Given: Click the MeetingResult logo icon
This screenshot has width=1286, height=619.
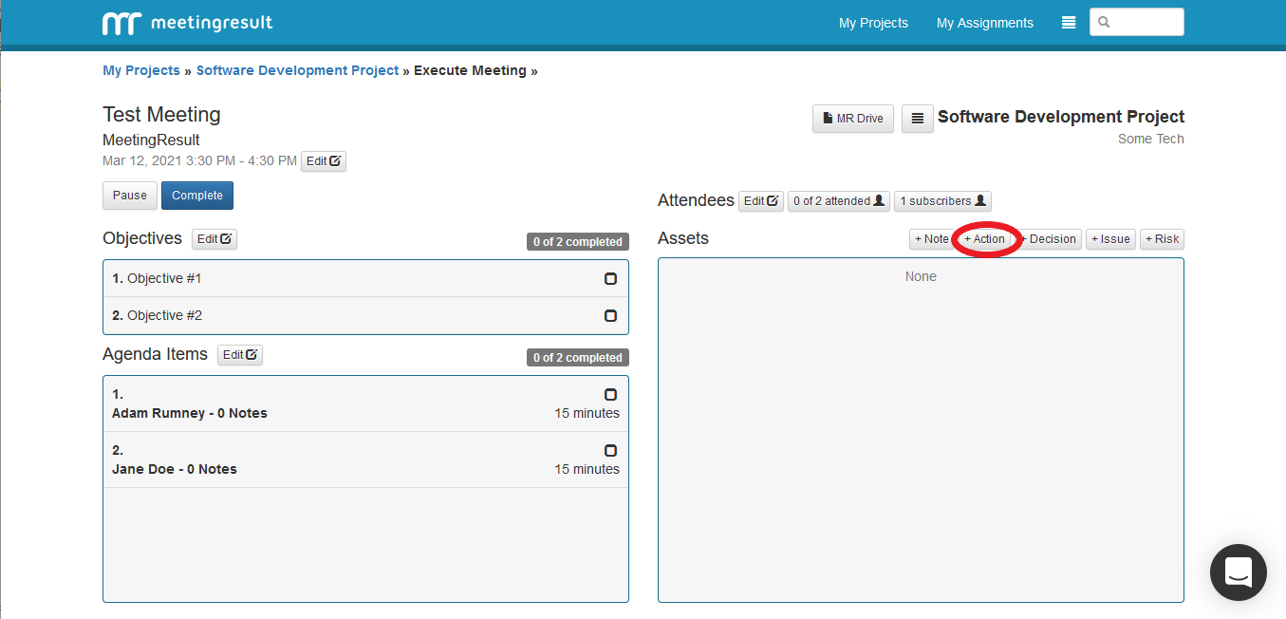Looking at the screenshot, I should pos(121,23).
